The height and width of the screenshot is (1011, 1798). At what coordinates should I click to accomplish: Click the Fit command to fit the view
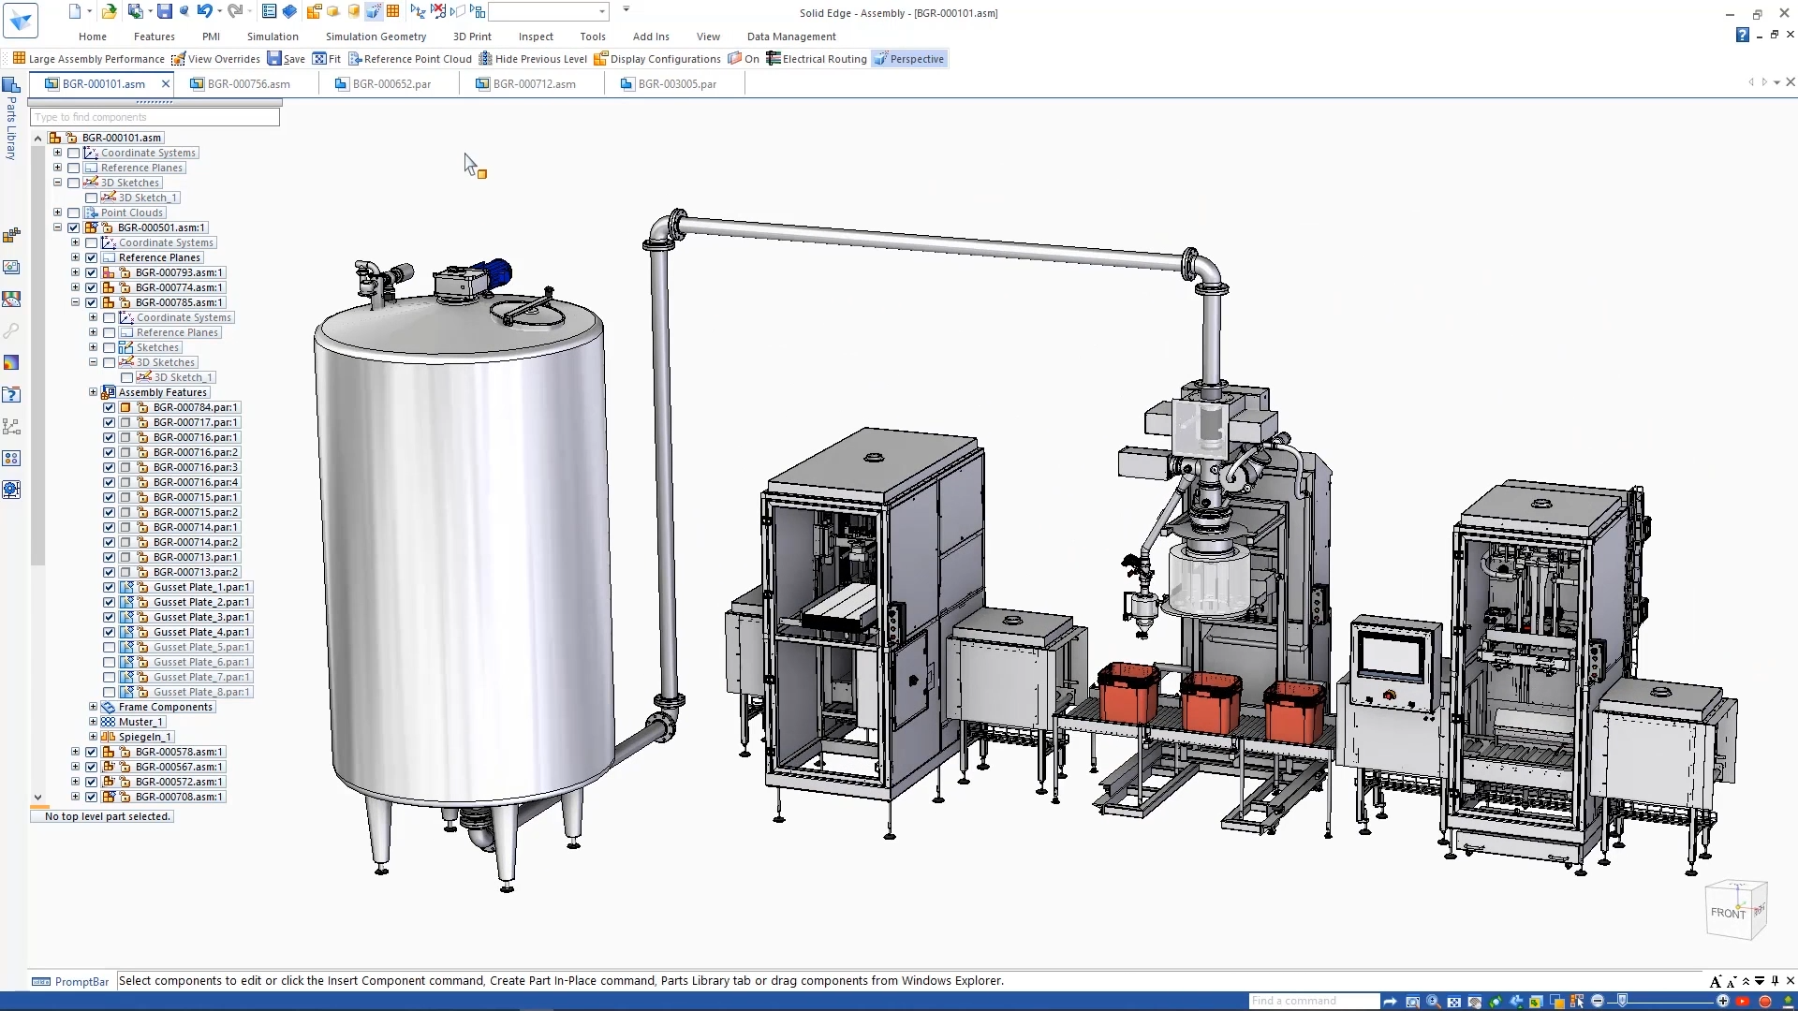tap(328, 58)
